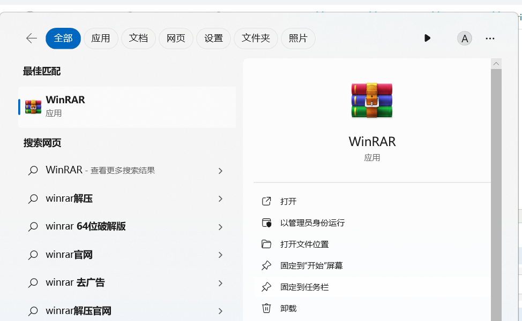Click search icon beside winrar官网
Image resolution: width=522 pixels, height=321 pixels.
[x=33, y=255]
